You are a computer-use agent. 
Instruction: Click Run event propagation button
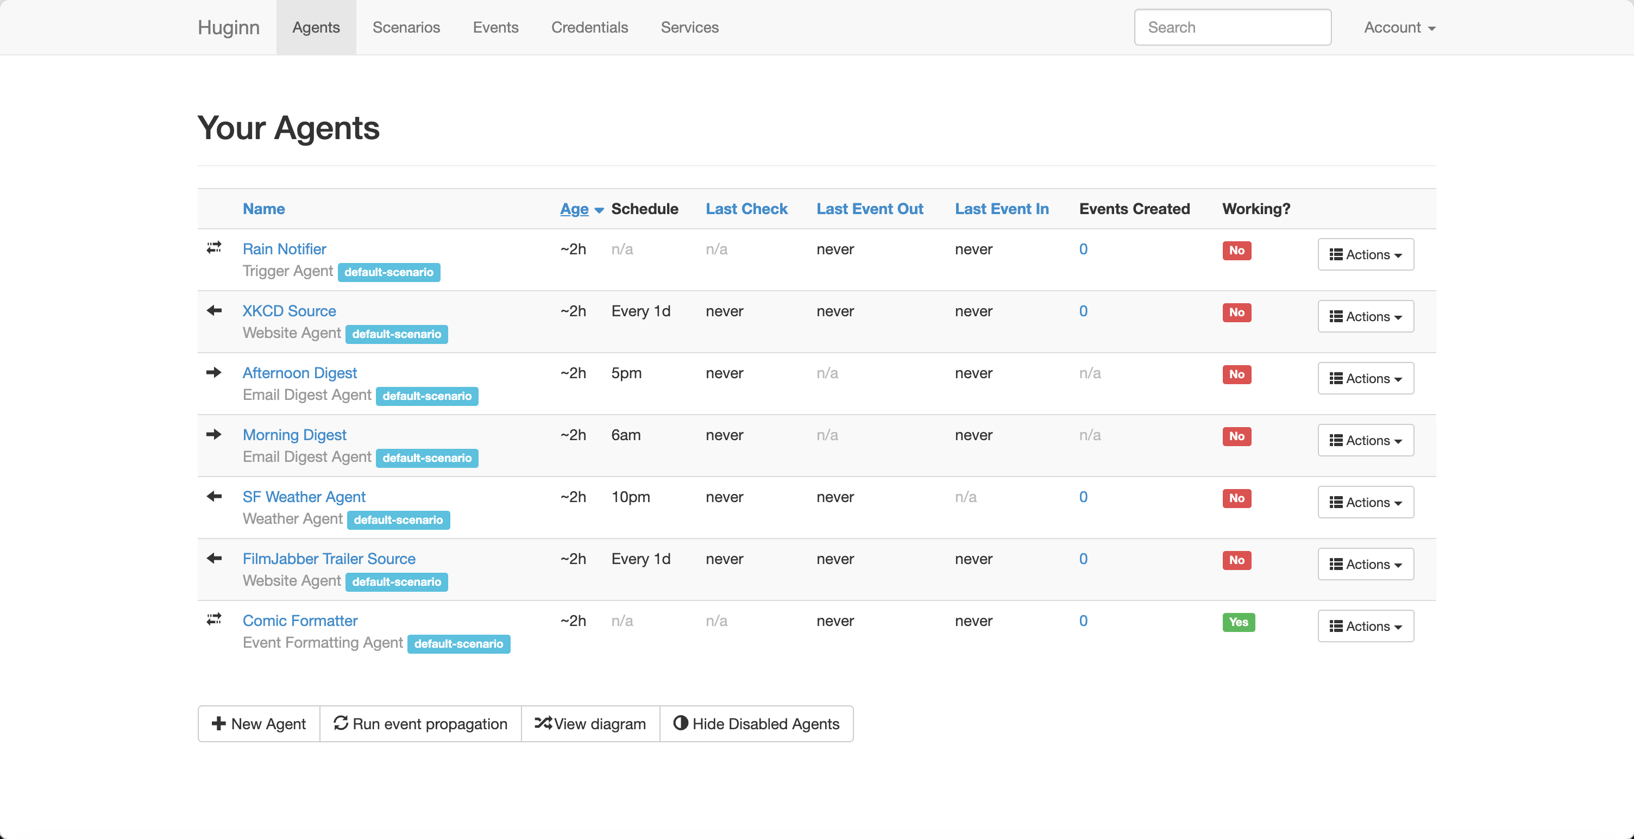[x=420, y=723]
